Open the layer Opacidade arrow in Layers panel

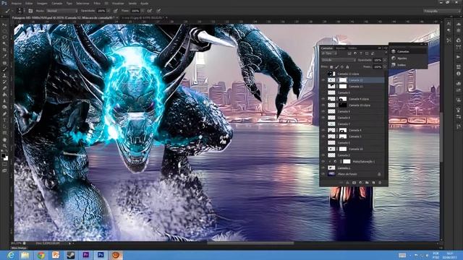[x=385, y=60]
